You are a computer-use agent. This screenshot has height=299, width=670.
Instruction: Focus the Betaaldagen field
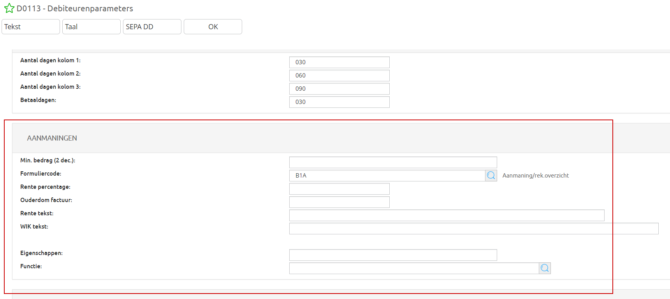(339, 102)
